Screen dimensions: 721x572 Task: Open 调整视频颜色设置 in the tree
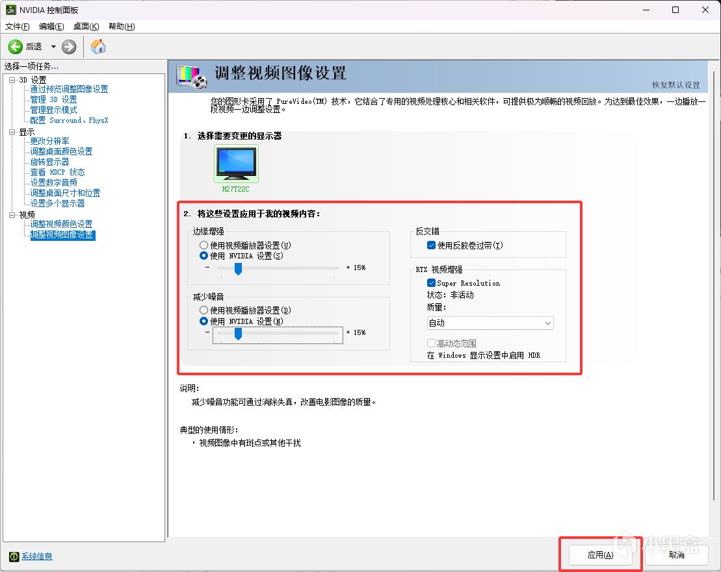[x=61, y=224]
